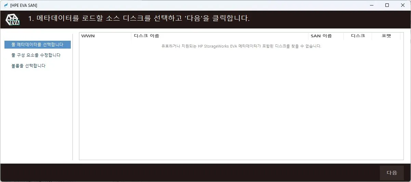Viewport: 411px width, 182px height.
Task: Click the step 1 instruction heading text
Action: pyautogui.click(x=139, y=18)
